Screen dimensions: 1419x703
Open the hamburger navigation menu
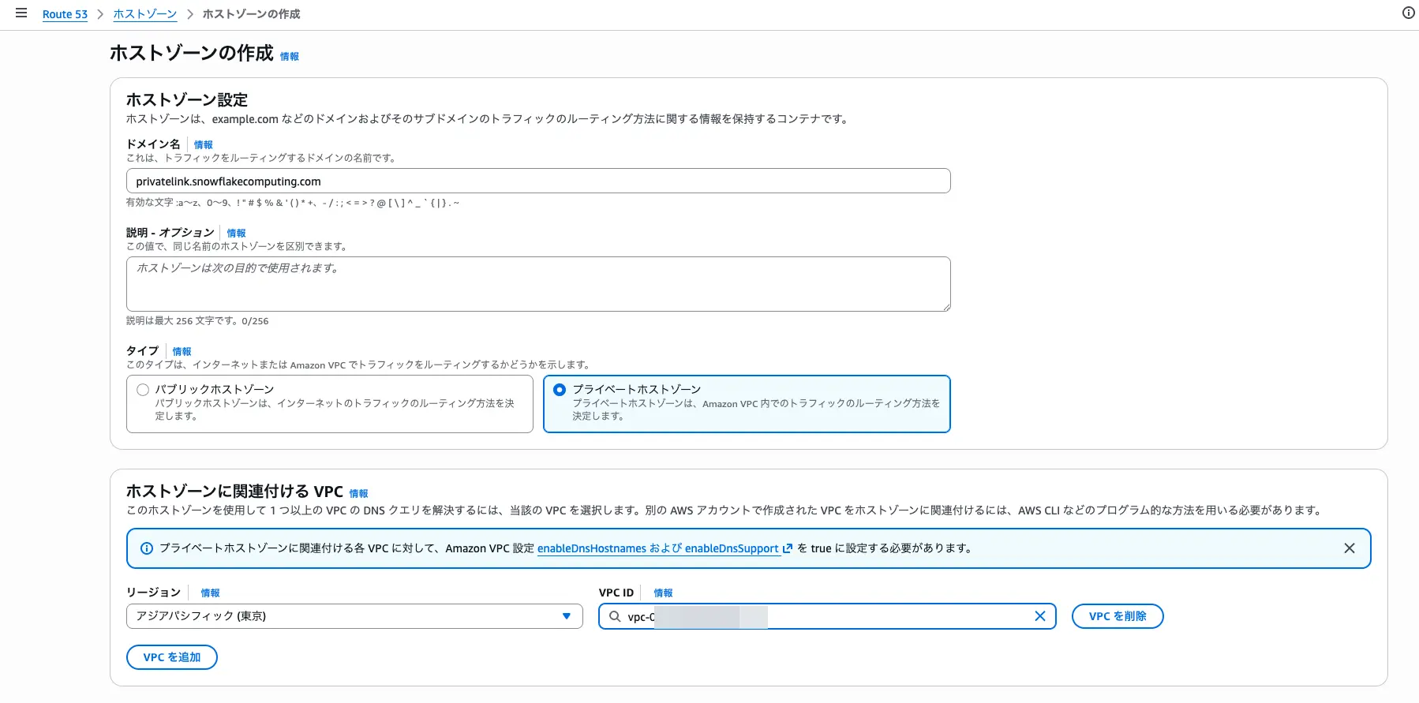(21, 13)
